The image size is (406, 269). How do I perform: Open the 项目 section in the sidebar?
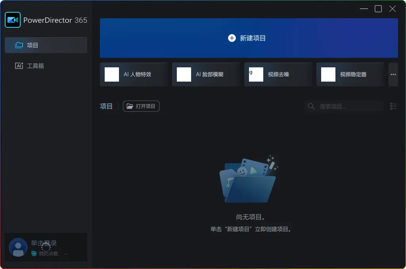(x=46, y=45)
